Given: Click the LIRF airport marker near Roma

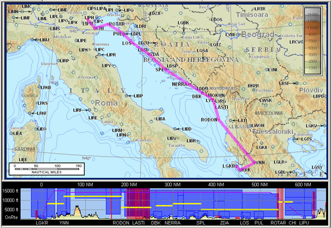Looking at the screenshot, I should tap(90, 110).
